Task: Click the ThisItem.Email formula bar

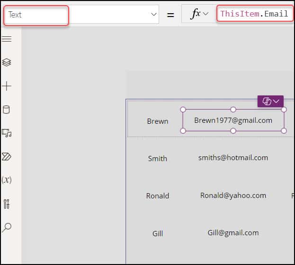Action: [x=255, y=14]
